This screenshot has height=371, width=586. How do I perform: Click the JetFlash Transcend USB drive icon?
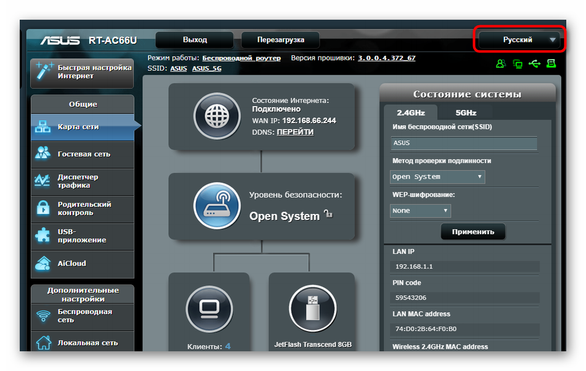312,308
